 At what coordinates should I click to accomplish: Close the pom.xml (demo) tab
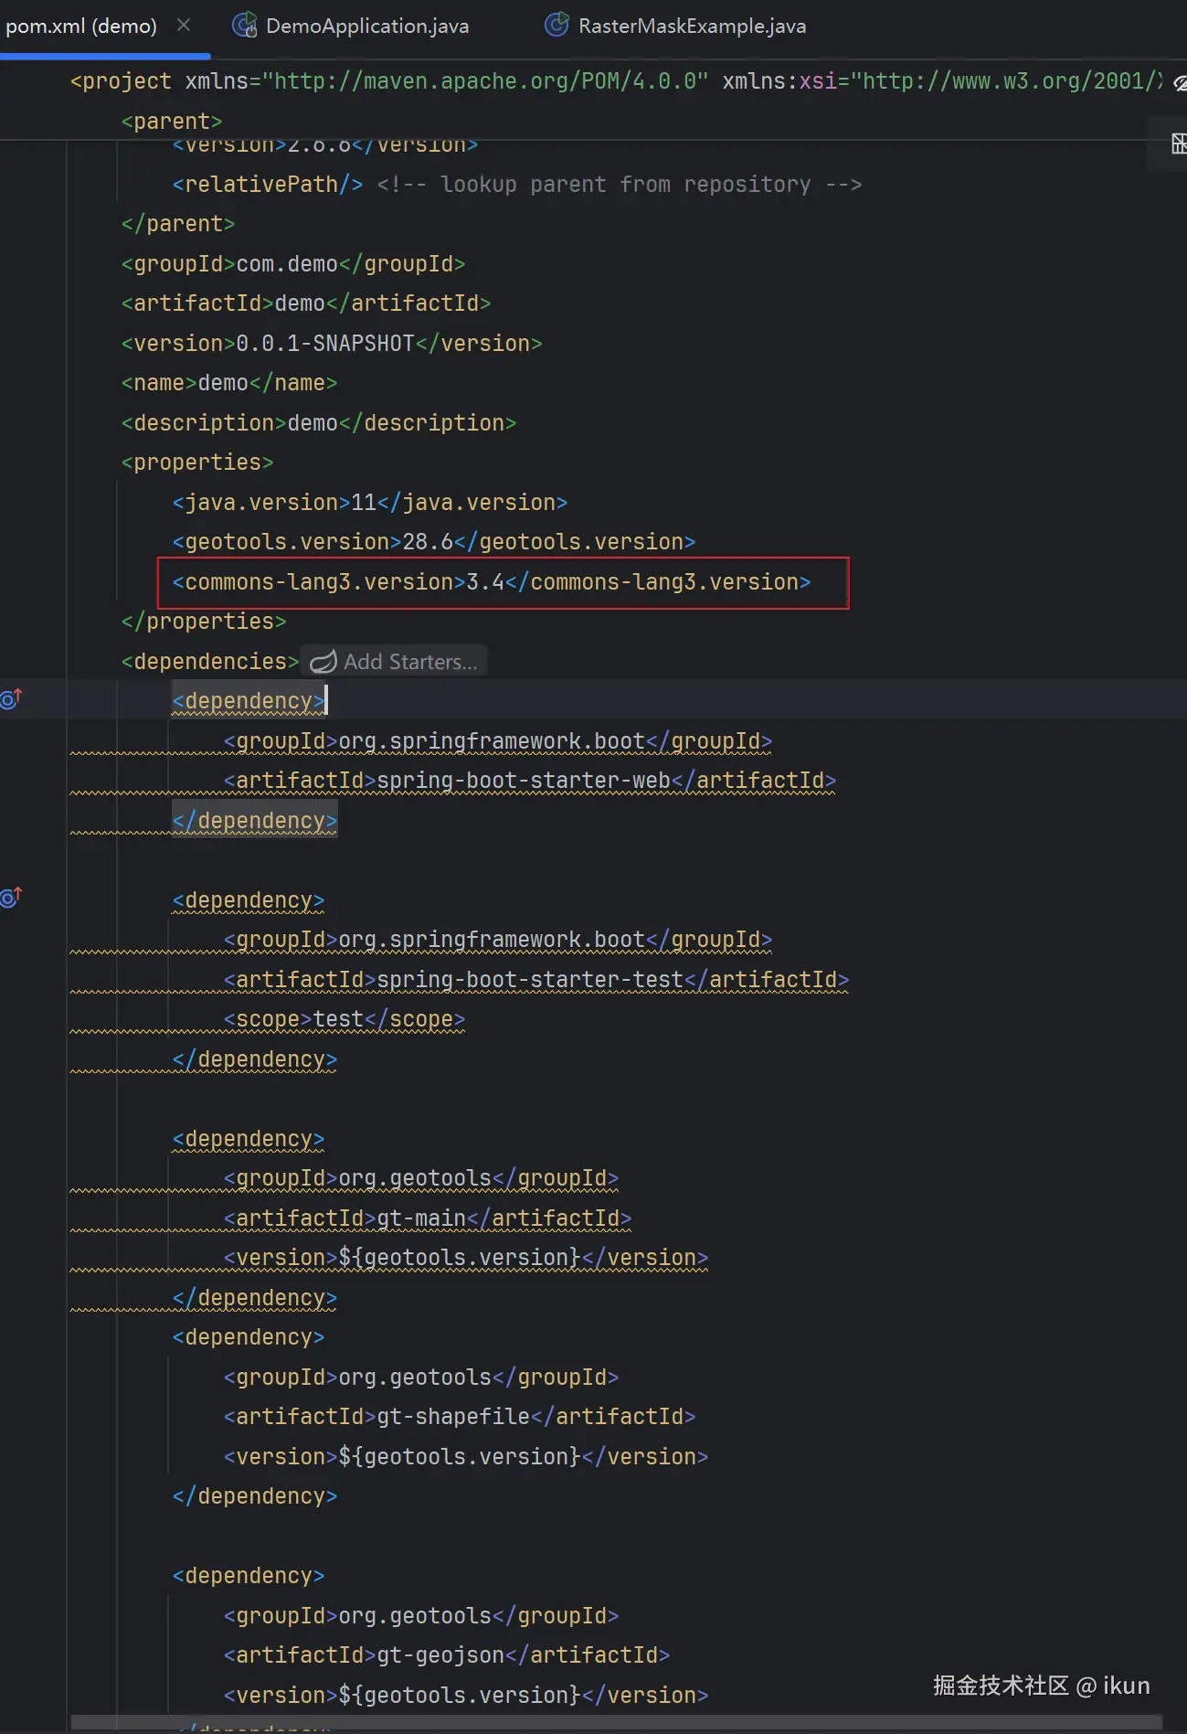(184, 26)
